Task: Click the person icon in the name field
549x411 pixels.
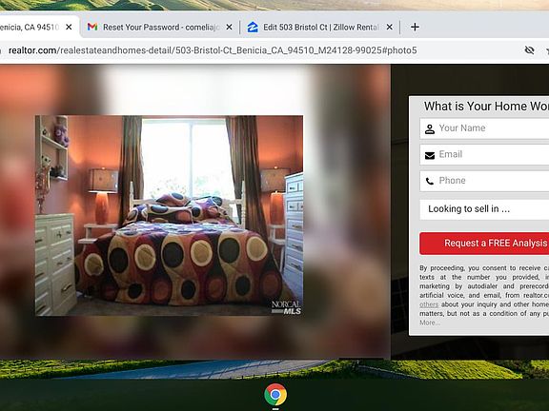Action: click(430, 129)
